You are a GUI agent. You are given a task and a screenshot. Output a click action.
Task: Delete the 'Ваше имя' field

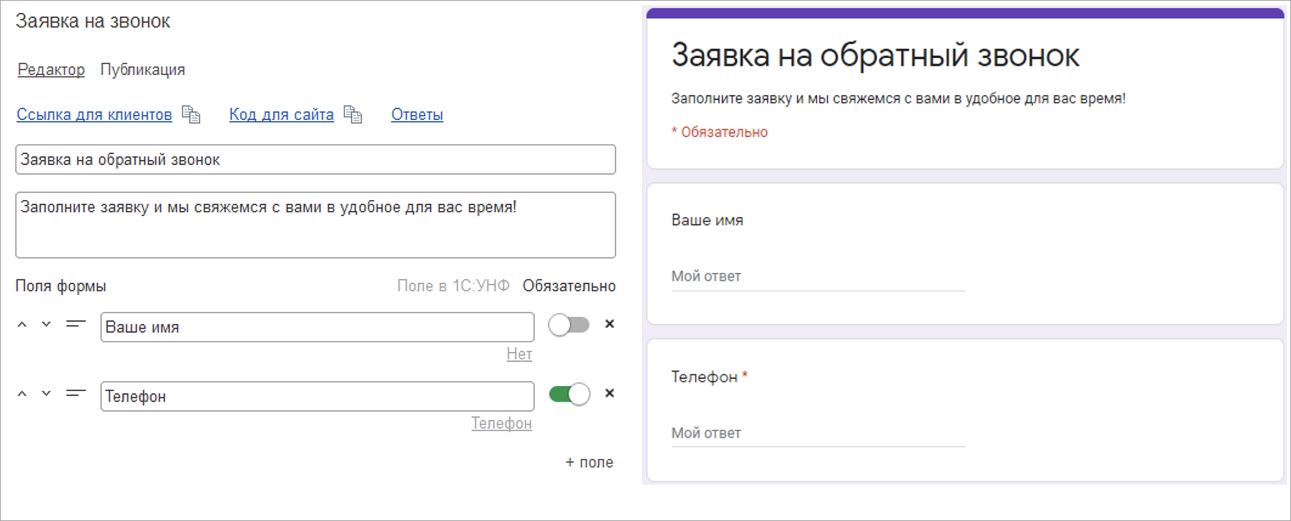(610, 325)
